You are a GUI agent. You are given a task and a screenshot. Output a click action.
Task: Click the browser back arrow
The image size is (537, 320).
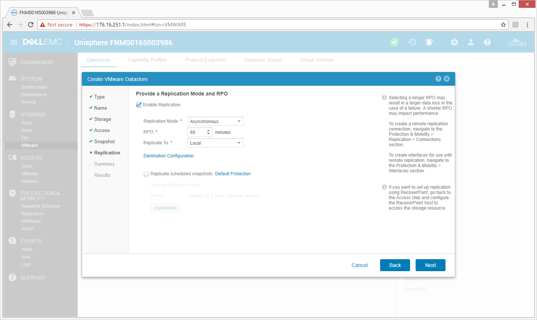point(10,25)
